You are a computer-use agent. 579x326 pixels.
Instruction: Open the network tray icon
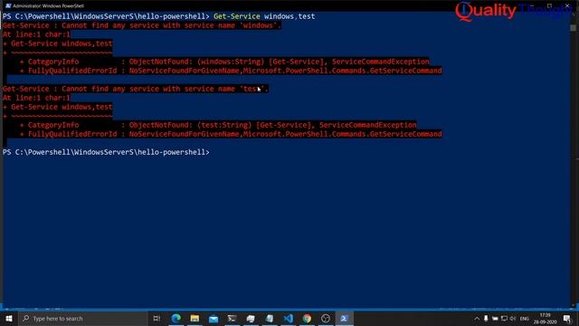[504, 318]
